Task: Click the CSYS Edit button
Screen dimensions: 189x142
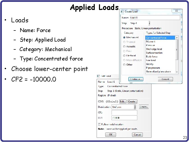Action: point(123,102)
